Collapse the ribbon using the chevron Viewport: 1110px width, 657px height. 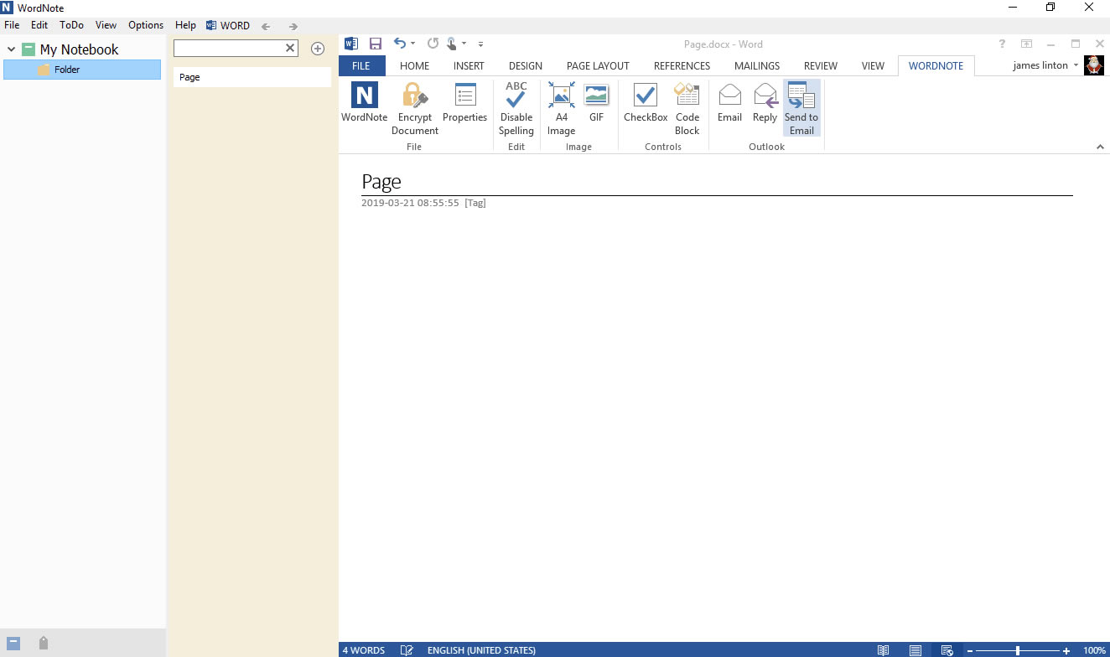pyautogui.click(x=1101, y=146)
